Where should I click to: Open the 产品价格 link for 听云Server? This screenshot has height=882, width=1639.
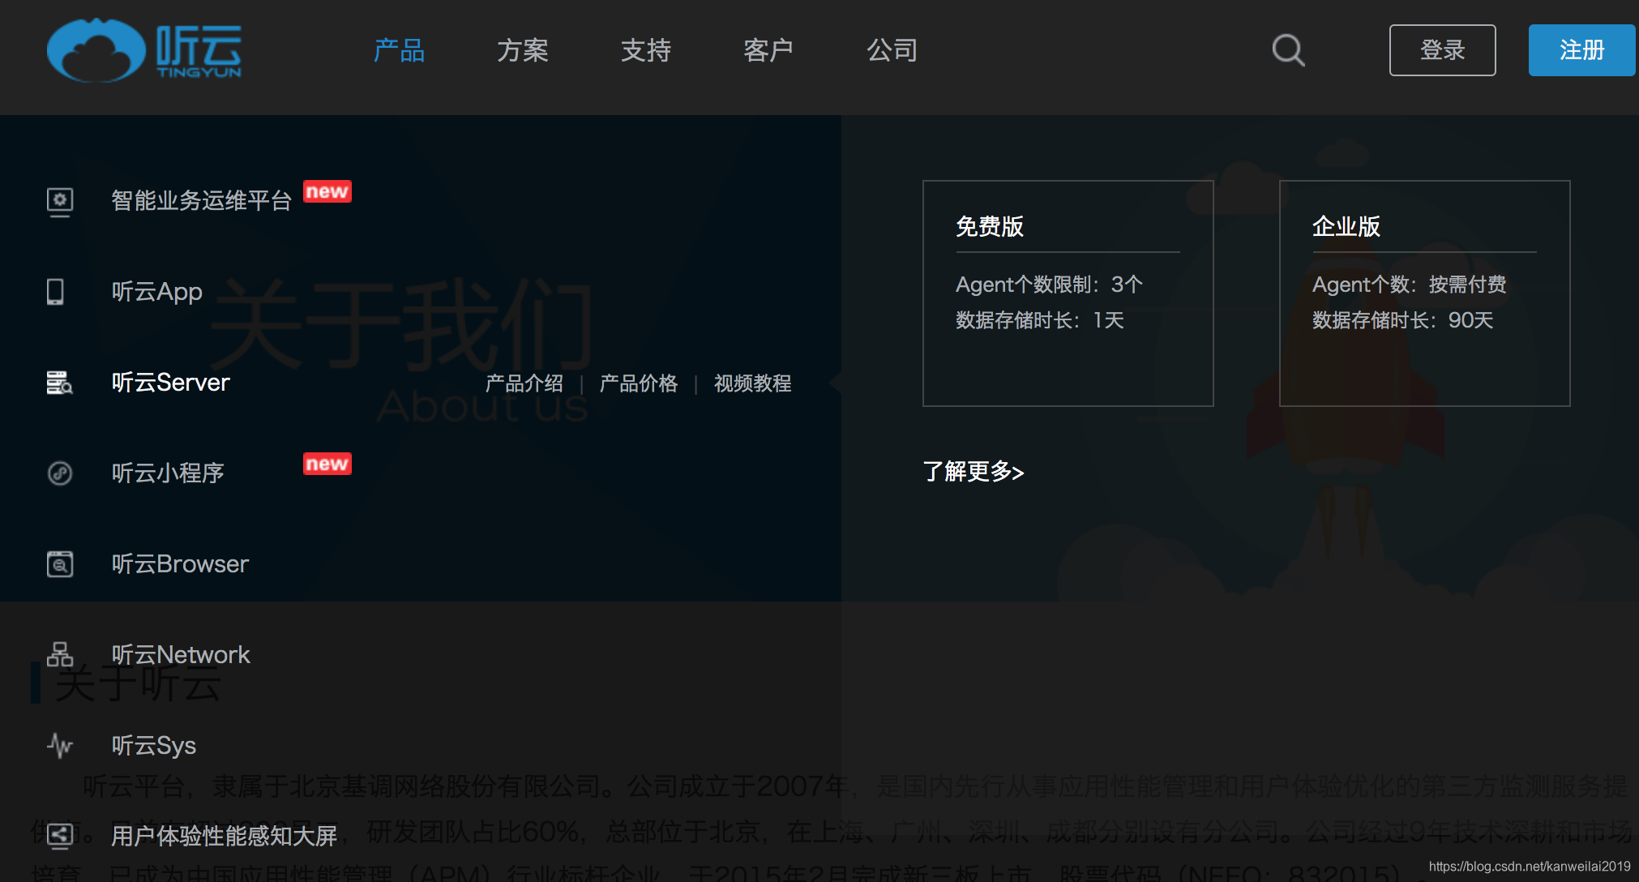[638, 383]
